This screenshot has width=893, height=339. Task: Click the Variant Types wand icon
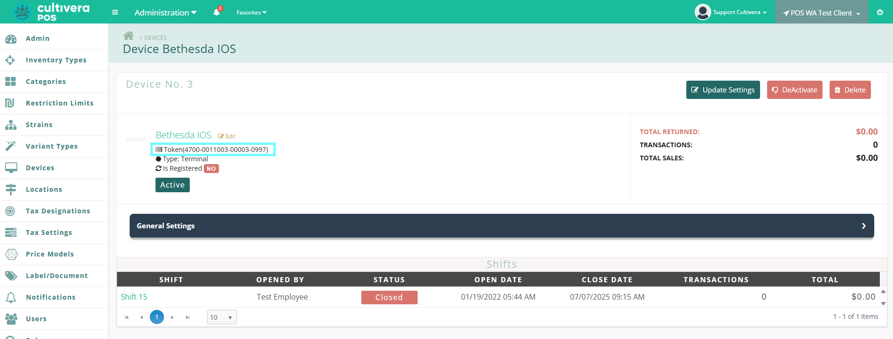coord(11,146)
